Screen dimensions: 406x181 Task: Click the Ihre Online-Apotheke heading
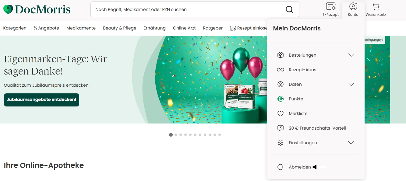tap(44, 165)
